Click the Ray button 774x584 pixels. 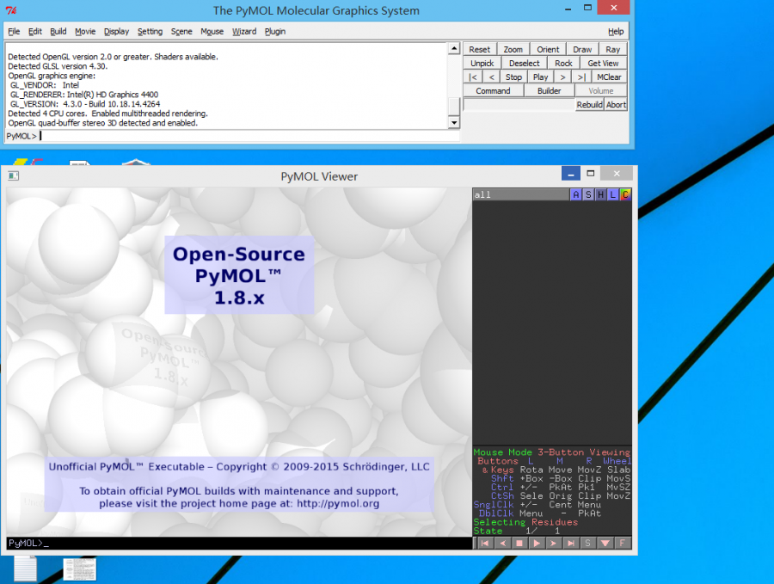[612, 49]
